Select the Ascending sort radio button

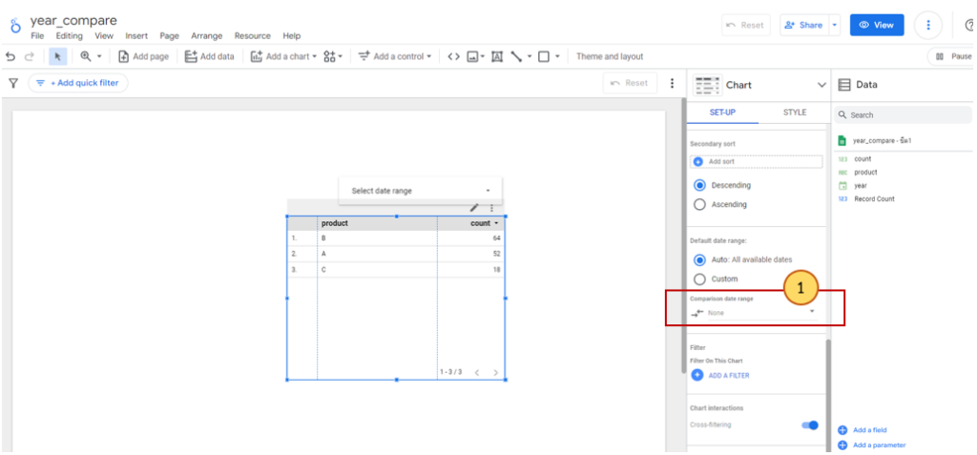tap(700, 204)
